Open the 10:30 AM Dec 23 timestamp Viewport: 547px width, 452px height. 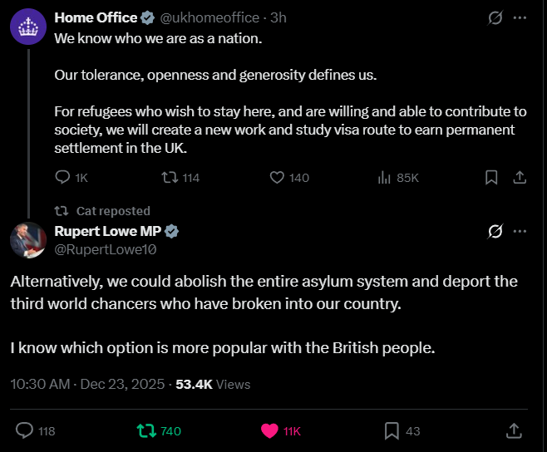coord(86,384)
